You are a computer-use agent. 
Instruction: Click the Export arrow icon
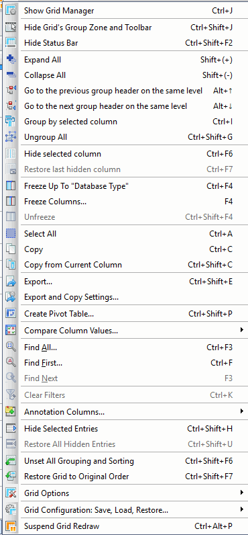tap(11, 282)
